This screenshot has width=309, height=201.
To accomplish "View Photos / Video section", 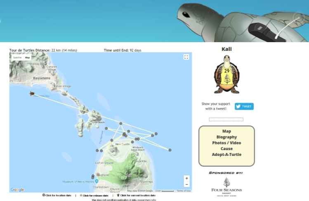I will [226, 143].
